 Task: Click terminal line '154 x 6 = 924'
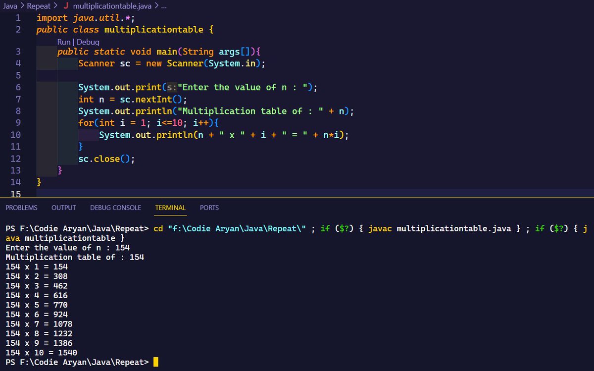(36, 314)
